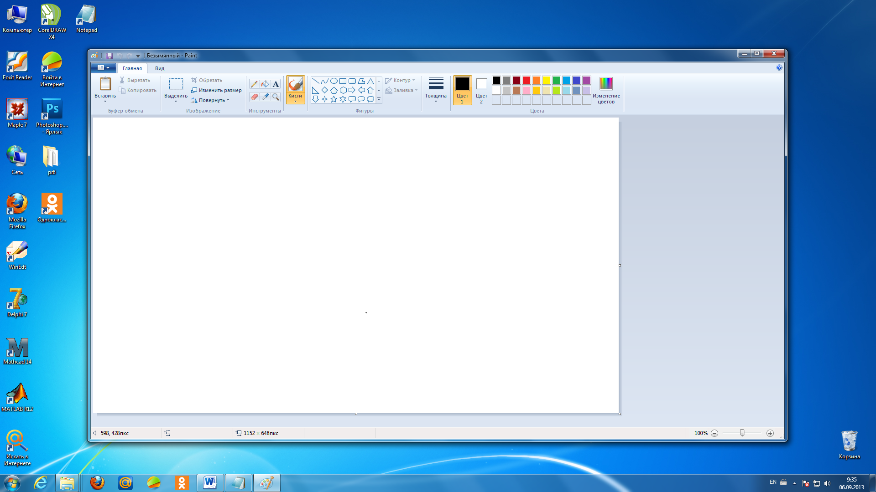
Task: Select the Color picker eyedropper tool
Action: 265,97
